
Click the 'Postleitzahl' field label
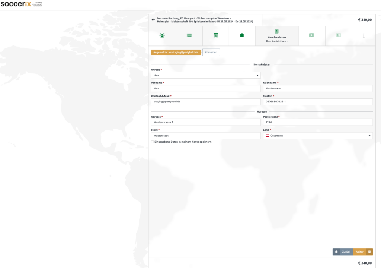270,117
